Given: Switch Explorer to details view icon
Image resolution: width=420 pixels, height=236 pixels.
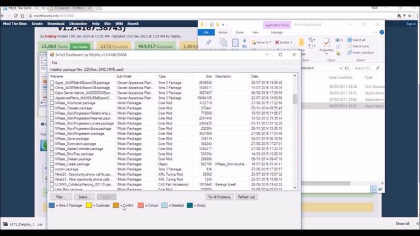Looking at the screenshot, I should coord(374,189).
